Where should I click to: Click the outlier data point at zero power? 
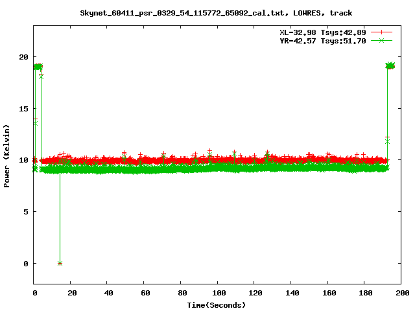pos(60,263)
